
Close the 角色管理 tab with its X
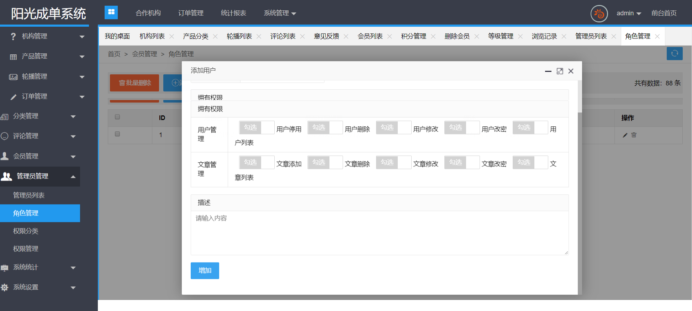(657, 36)
